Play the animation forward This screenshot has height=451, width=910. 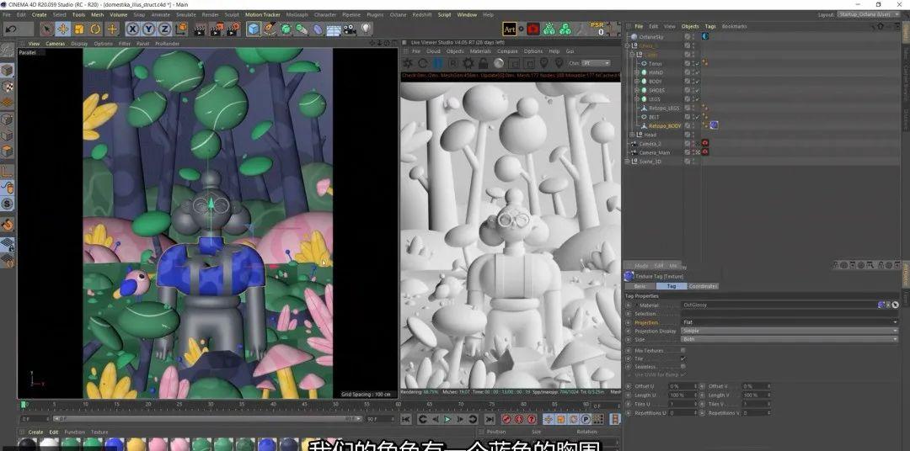447,419
